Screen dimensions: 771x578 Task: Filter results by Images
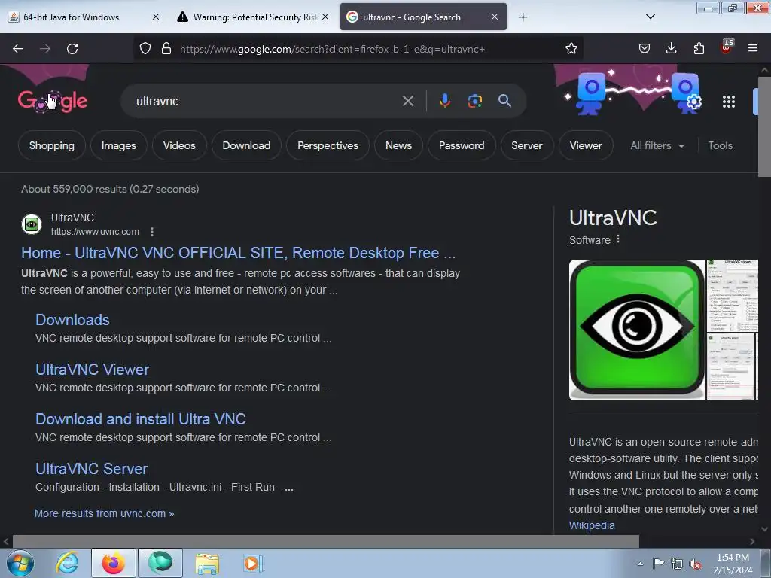tap(118, 145)
